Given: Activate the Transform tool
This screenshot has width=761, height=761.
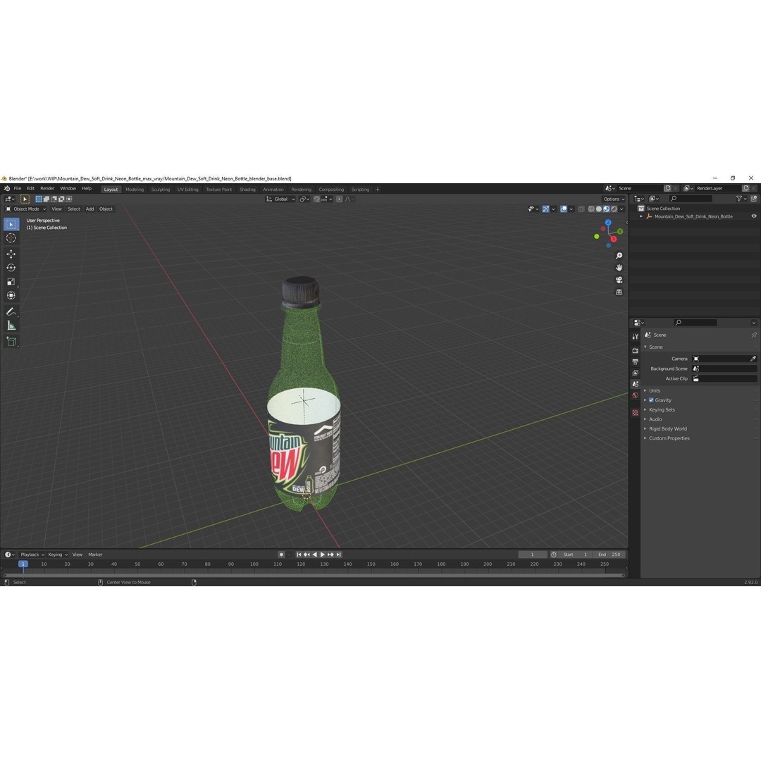Looking at the screenshot, I should click(11, 295).
